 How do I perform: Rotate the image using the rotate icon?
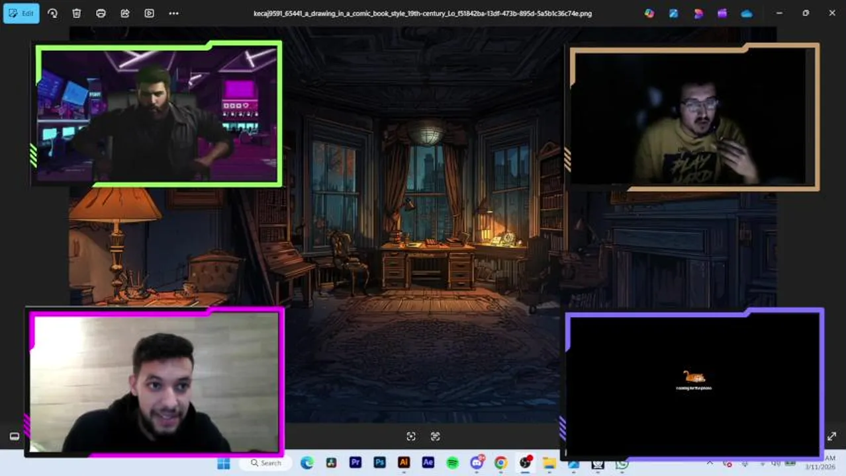[52, 13]
